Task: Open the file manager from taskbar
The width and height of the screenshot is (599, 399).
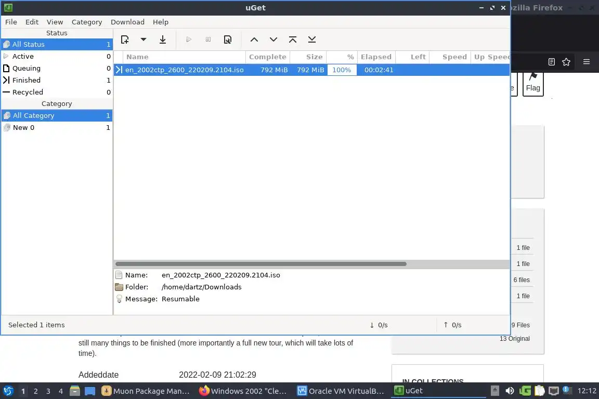Action: click(x=75, y=391)
